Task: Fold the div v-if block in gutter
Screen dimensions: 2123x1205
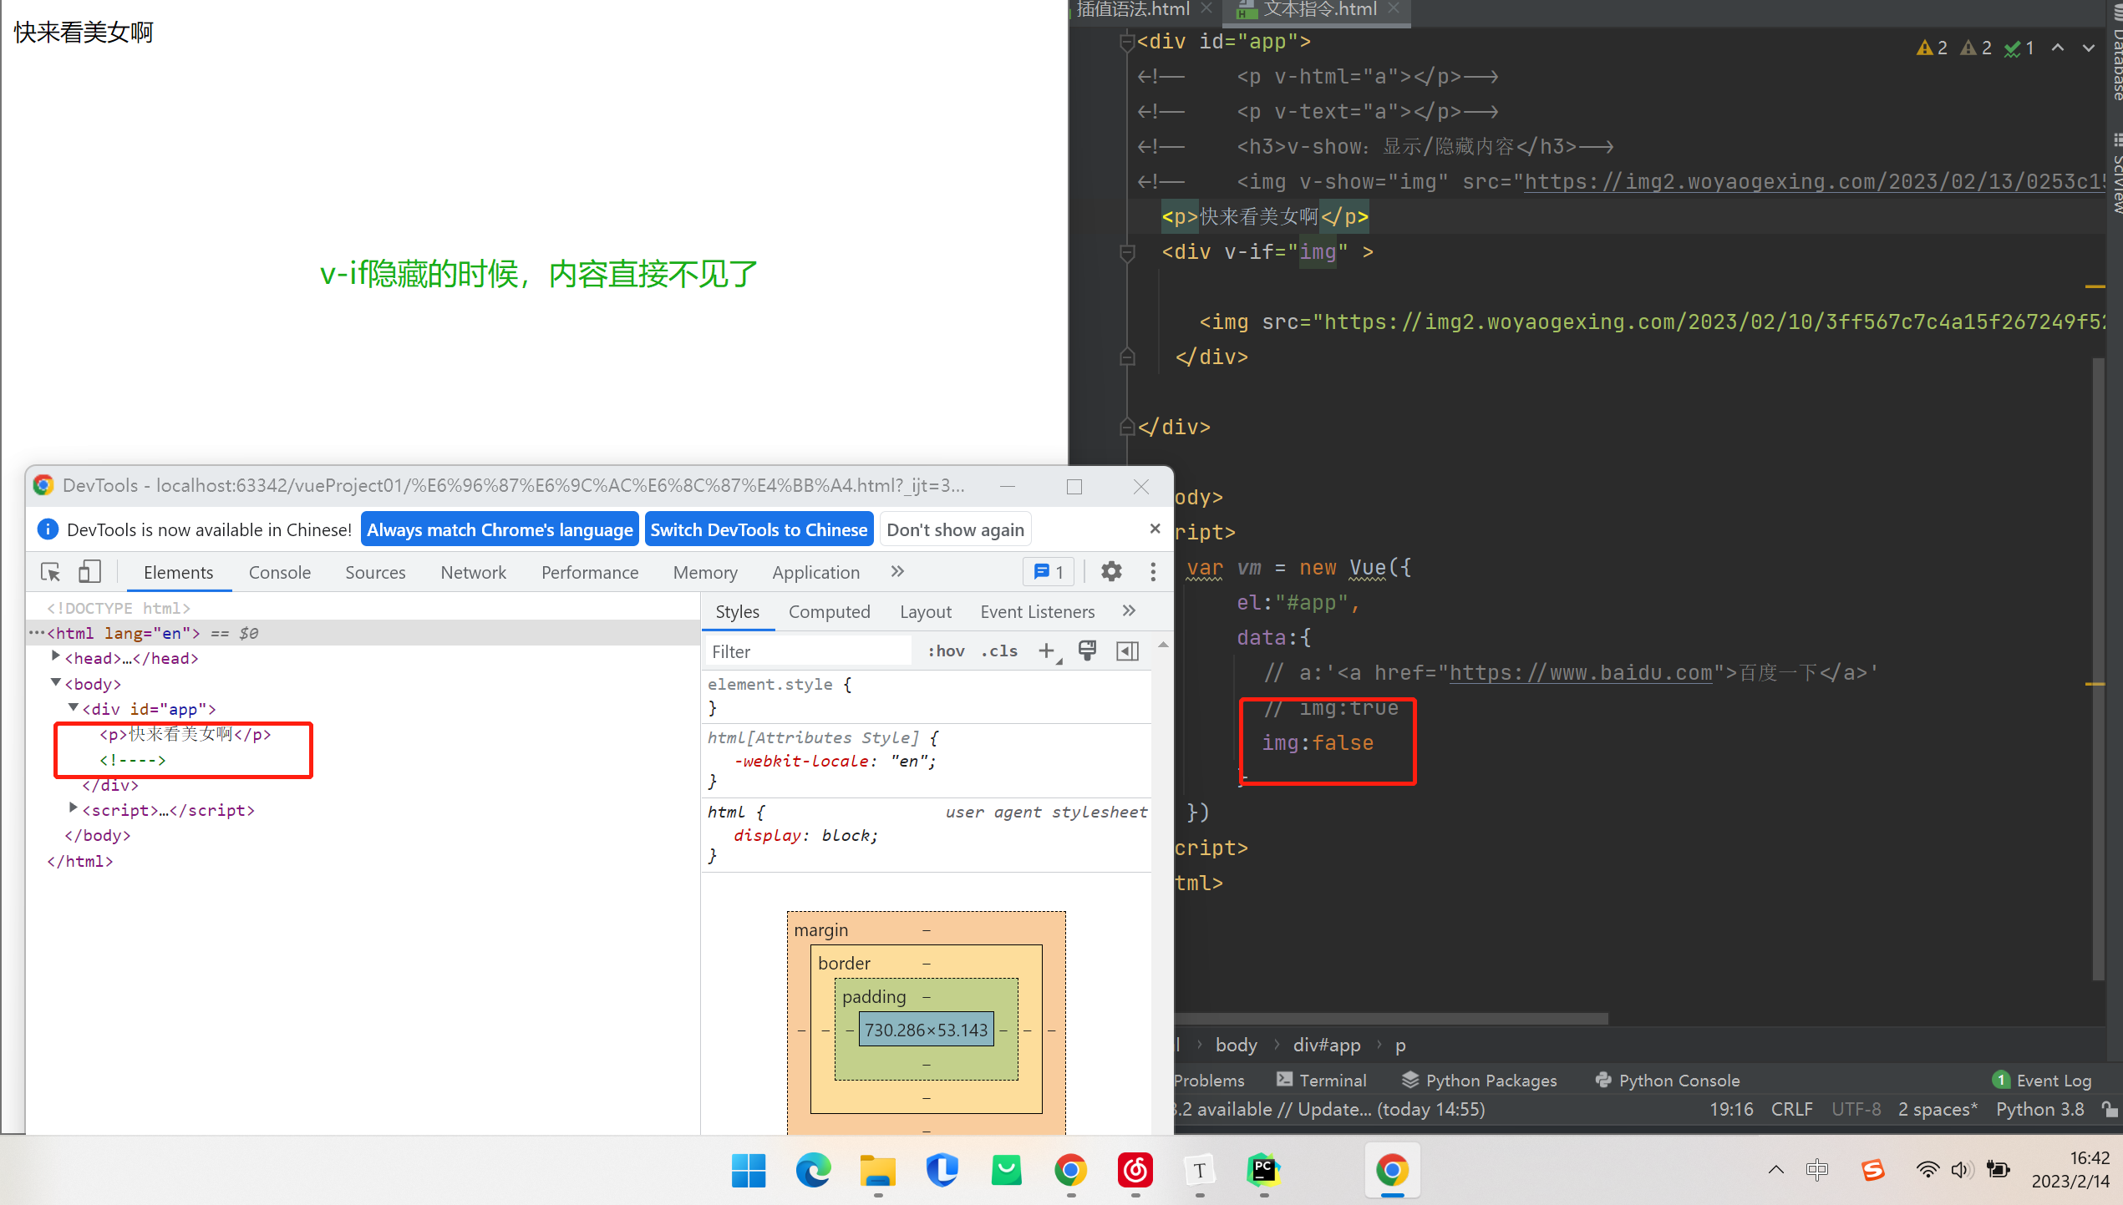Action: coord(1126,251)
